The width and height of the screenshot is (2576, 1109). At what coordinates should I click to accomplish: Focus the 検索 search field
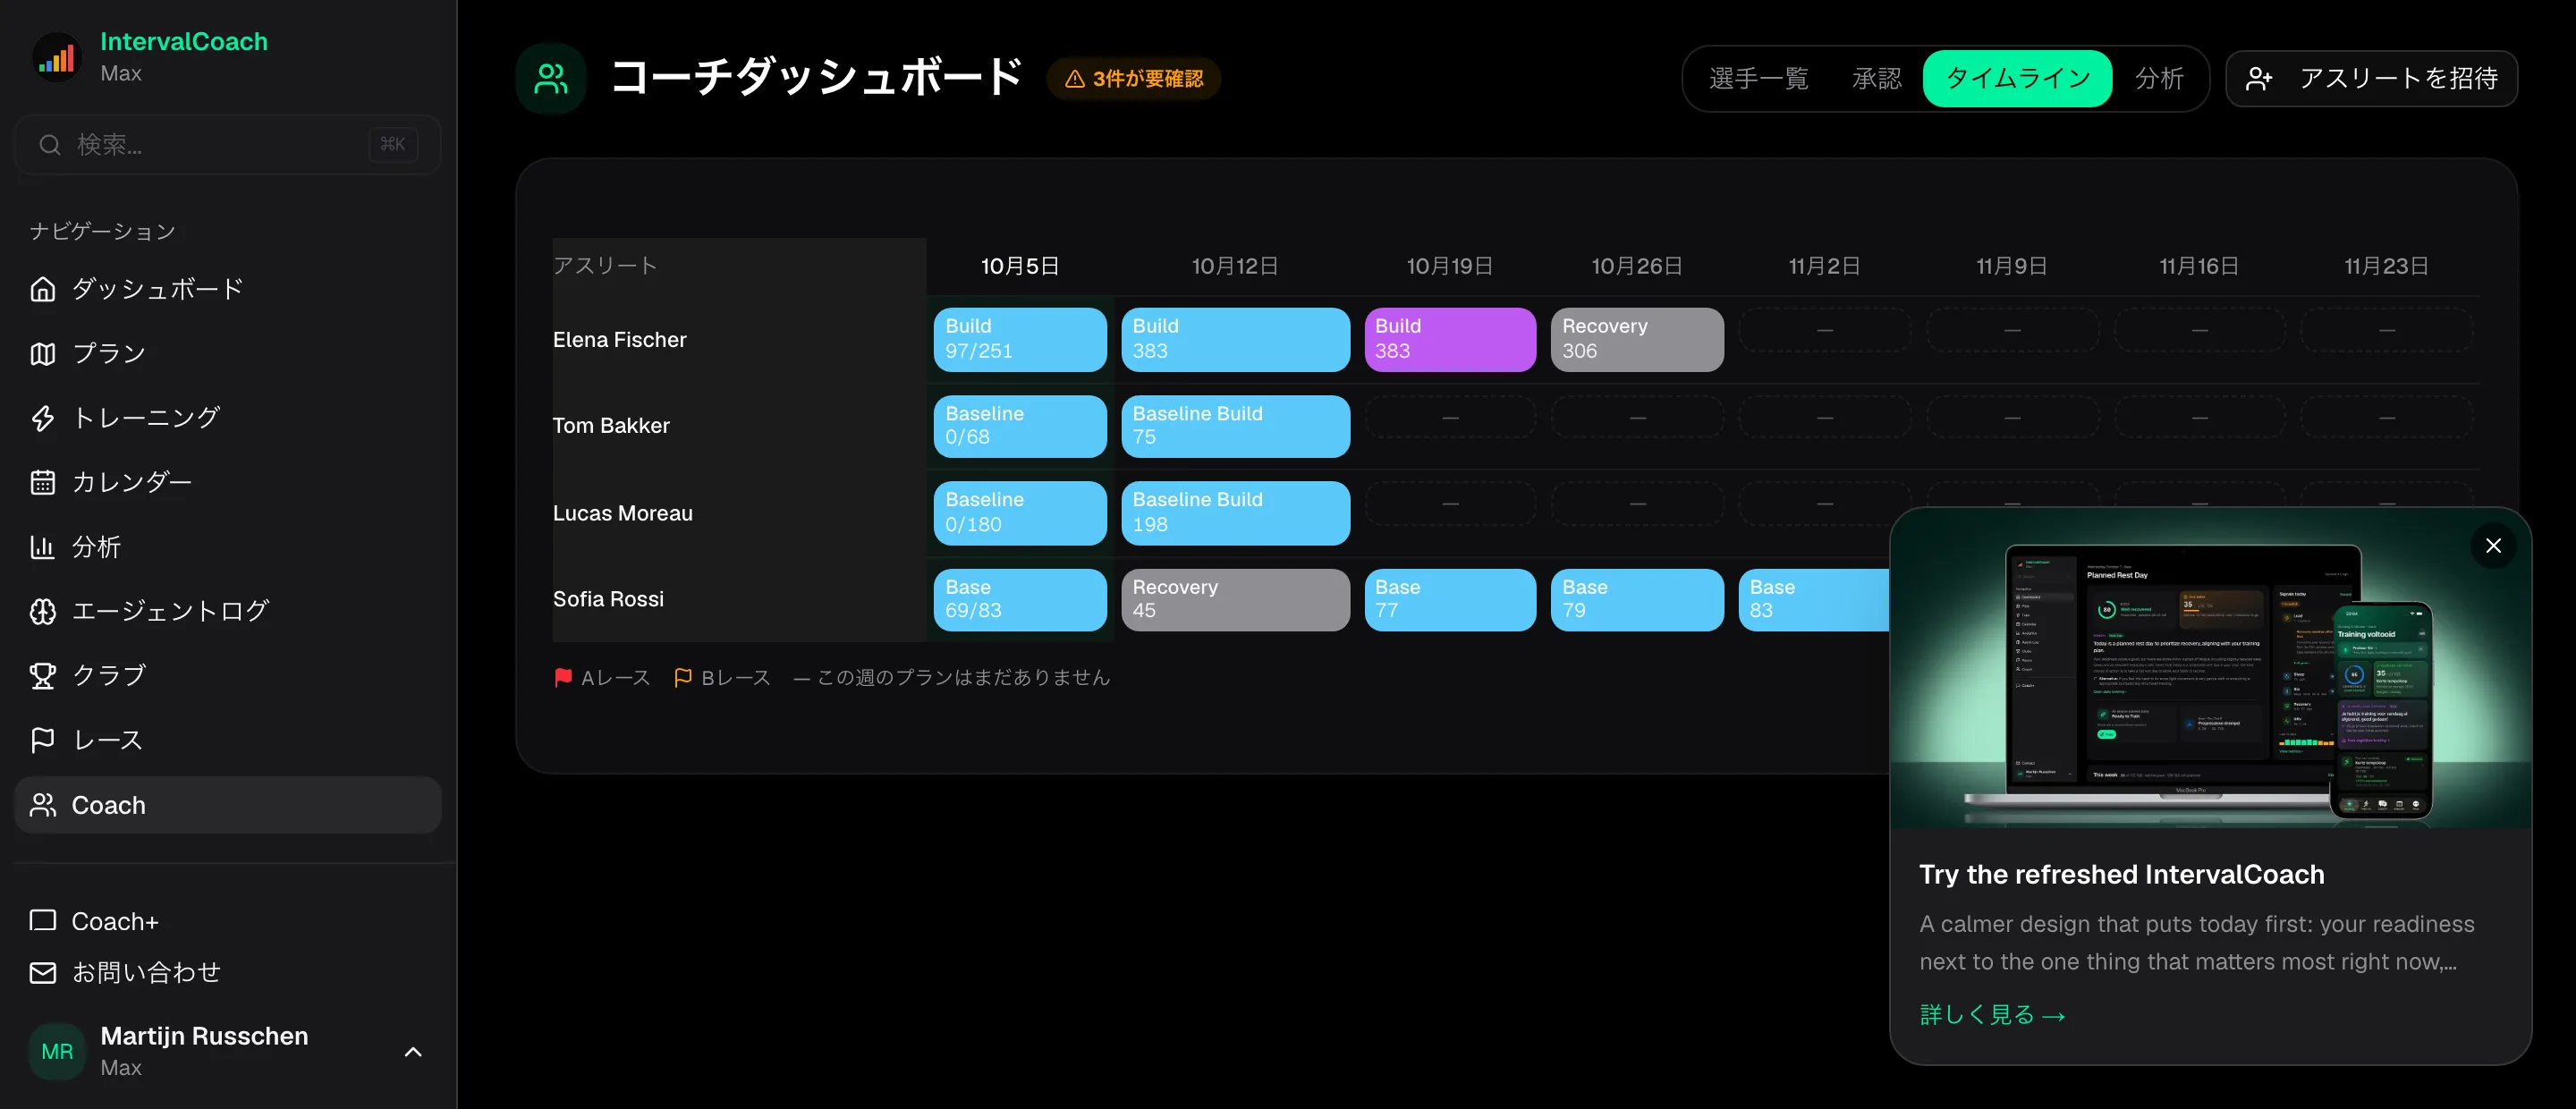(x=228, y=145)
